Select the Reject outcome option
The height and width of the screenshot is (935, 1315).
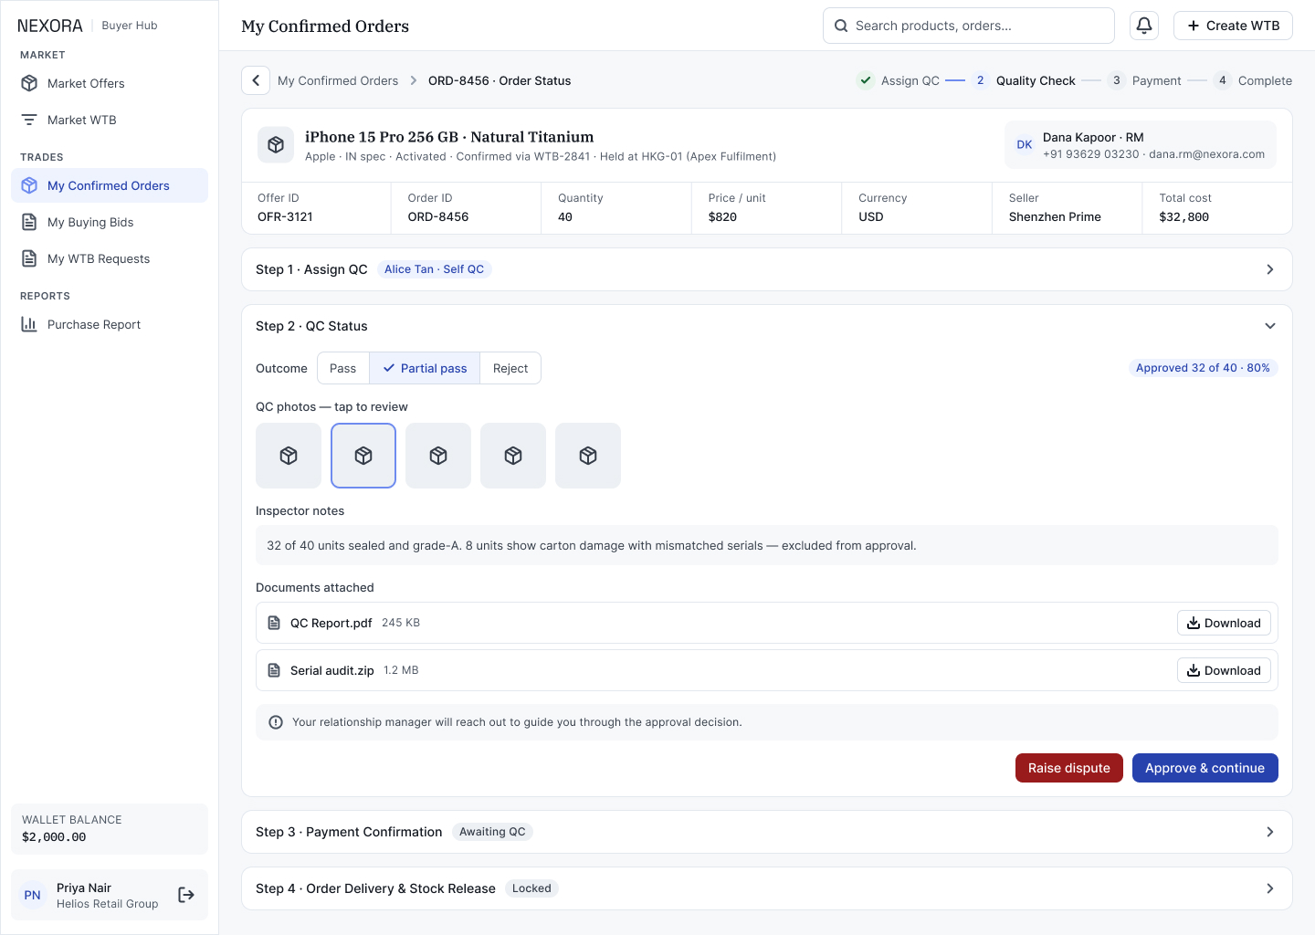(510, 368)
